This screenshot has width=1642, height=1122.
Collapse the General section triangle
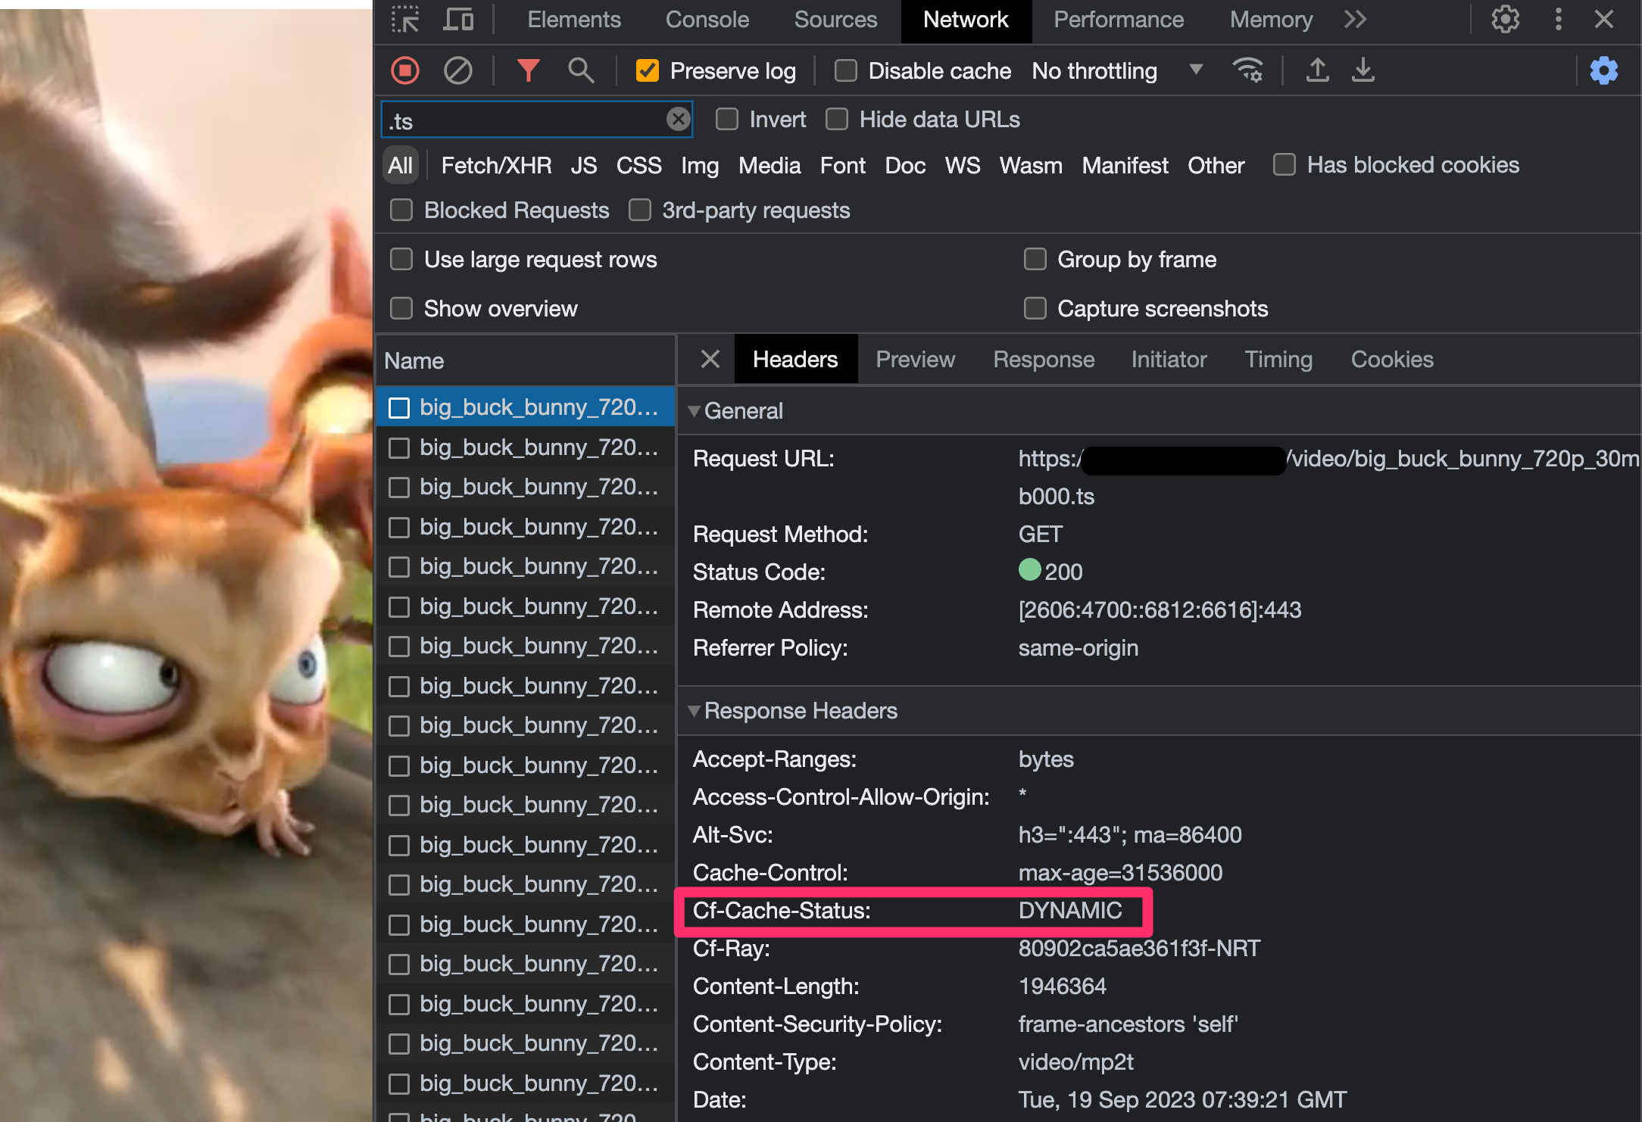click(x=693, y=411)
